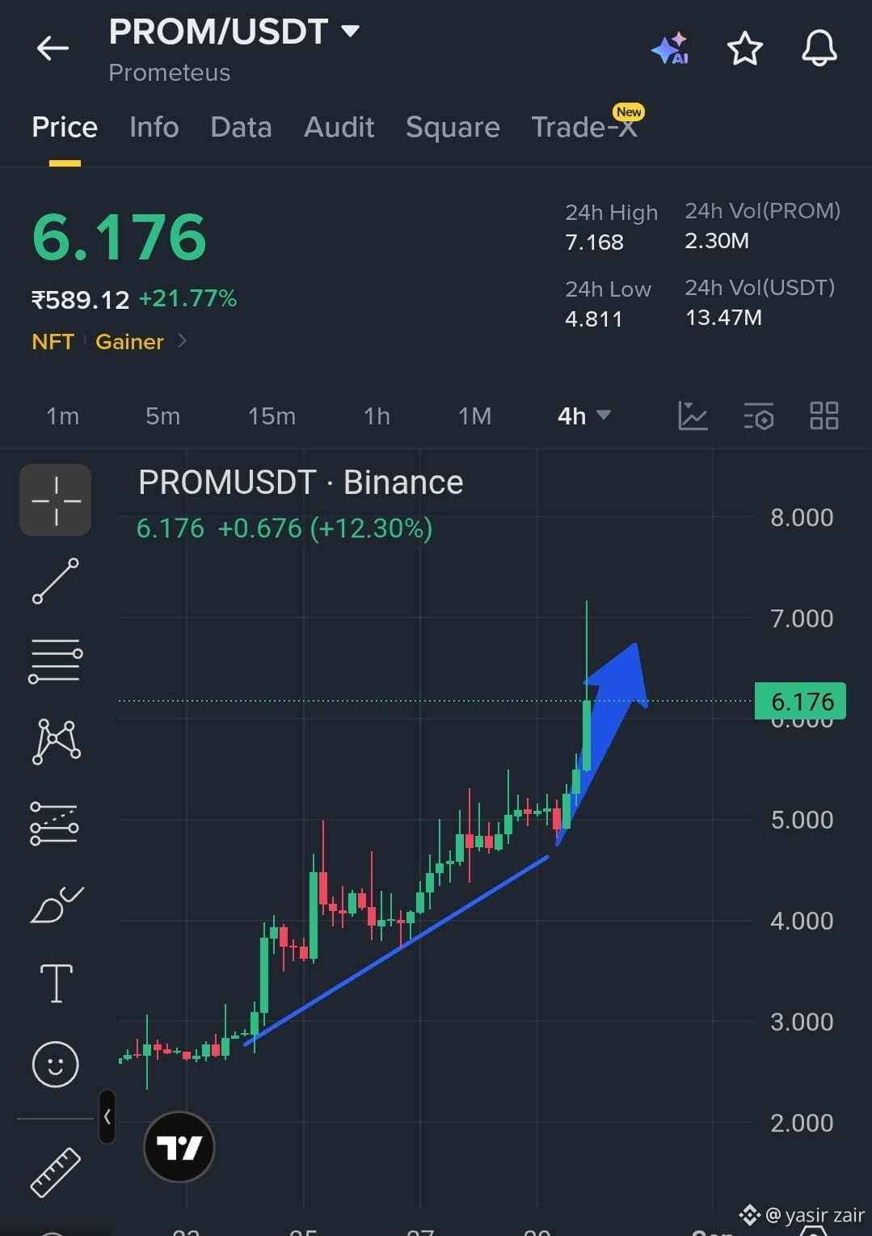Image resolution: width=872 pixels, height=1236 pixels.
Task: Open the TradingView logo button
Action: pos(179,1146)
